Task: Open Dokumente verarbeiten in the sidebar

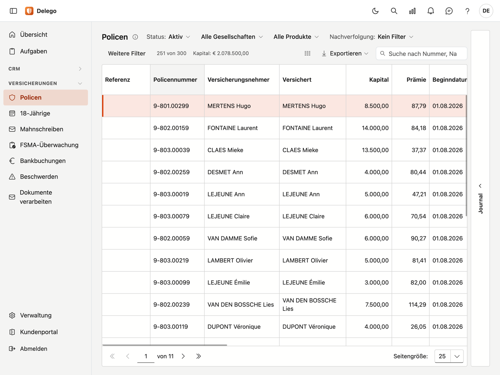Action: pos(45,197)
